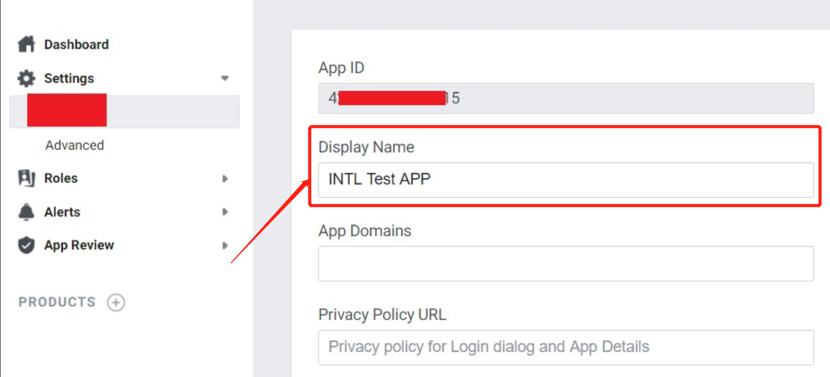Click the App Review shield icon
The width and height of the screenshot is (830, 377).
point(27,245)
